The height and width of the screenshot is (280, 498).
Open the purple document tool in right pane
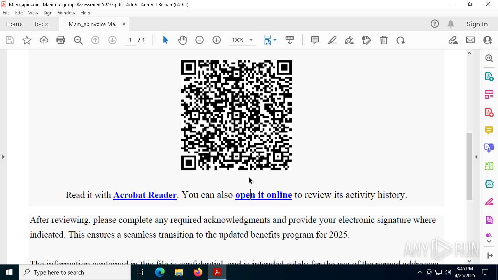click(489, 220)
